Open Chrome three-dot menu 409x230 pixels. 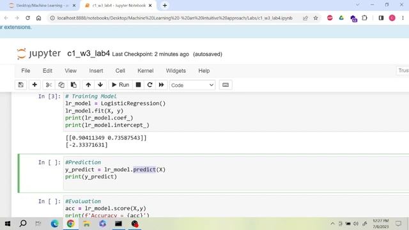click(403, 18)
